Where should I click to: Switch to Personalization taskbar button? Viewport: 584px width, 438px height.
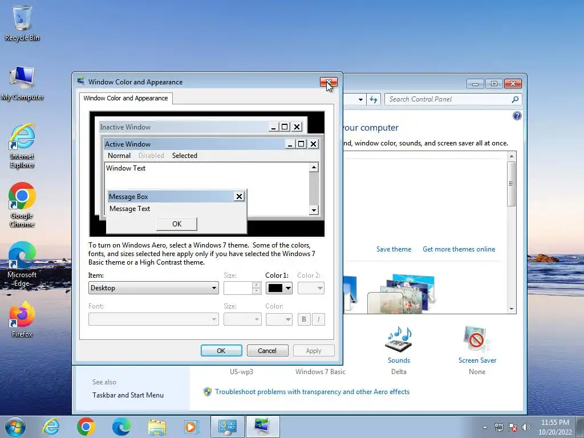[263, 427]
